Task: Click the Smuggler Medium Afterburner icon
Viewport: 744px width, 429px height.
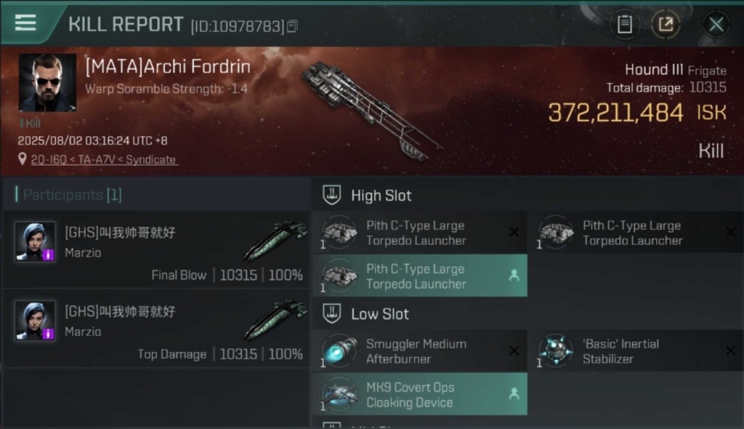Action: (339, 351)
